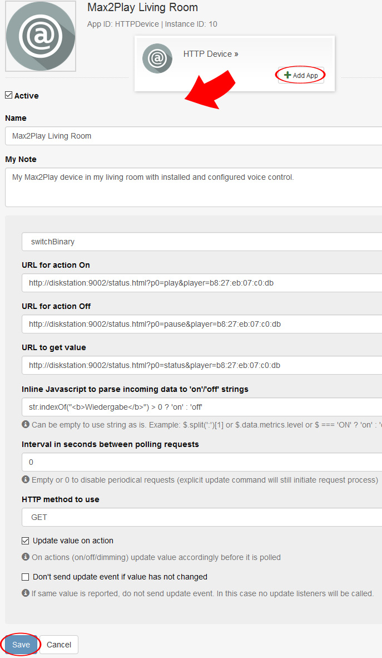
Task: Open the HTTP method GET dropdown
Action: point(202,517)
